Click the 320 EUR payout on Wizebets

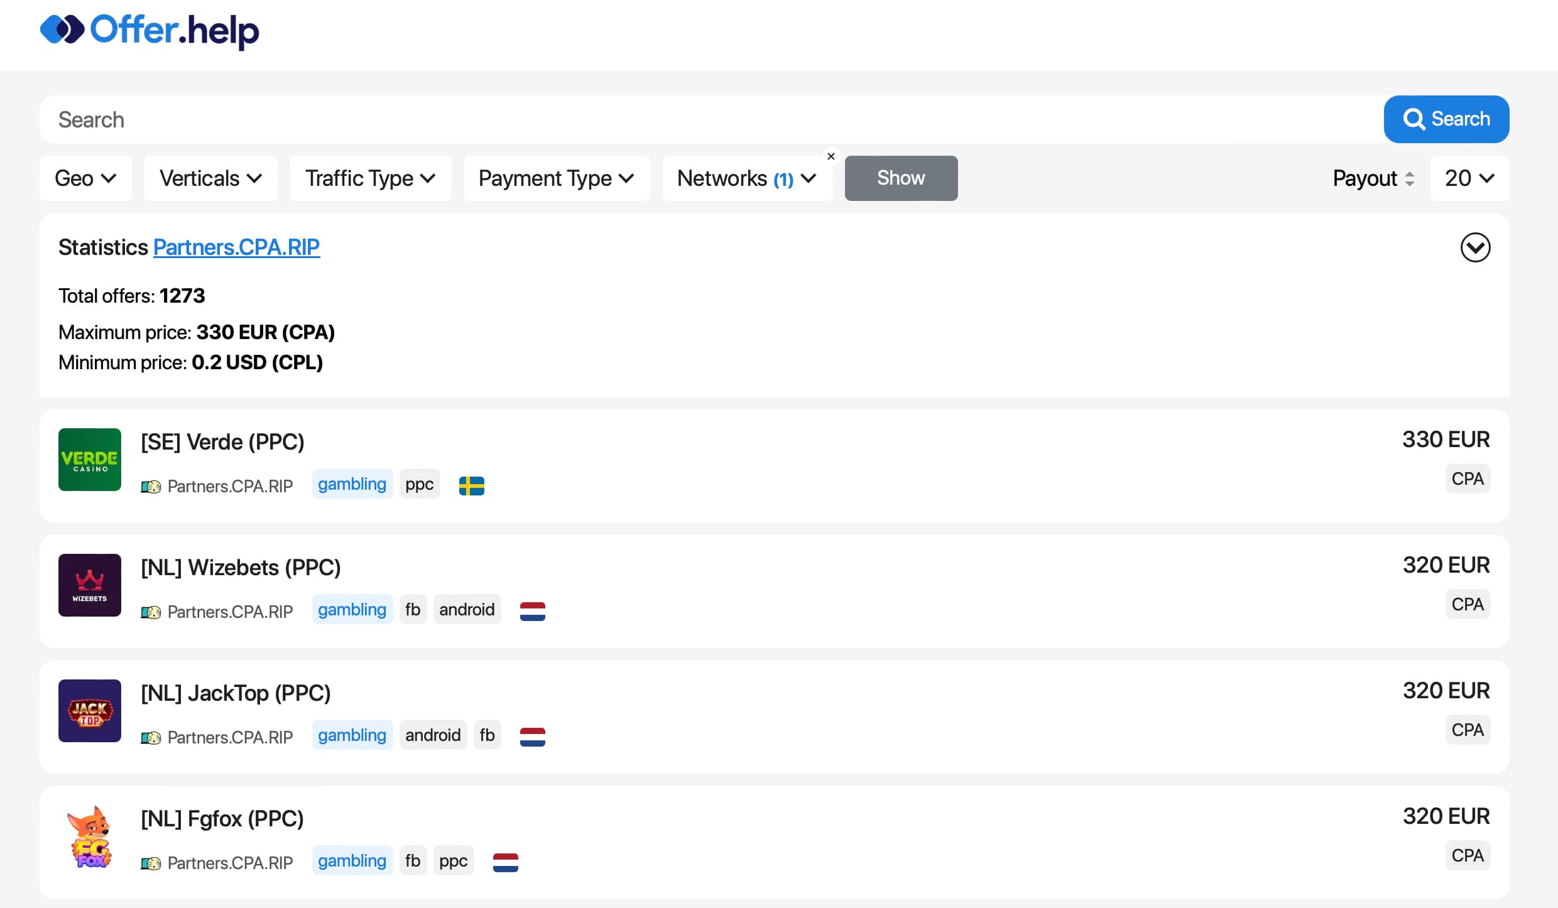(1446, 565)
